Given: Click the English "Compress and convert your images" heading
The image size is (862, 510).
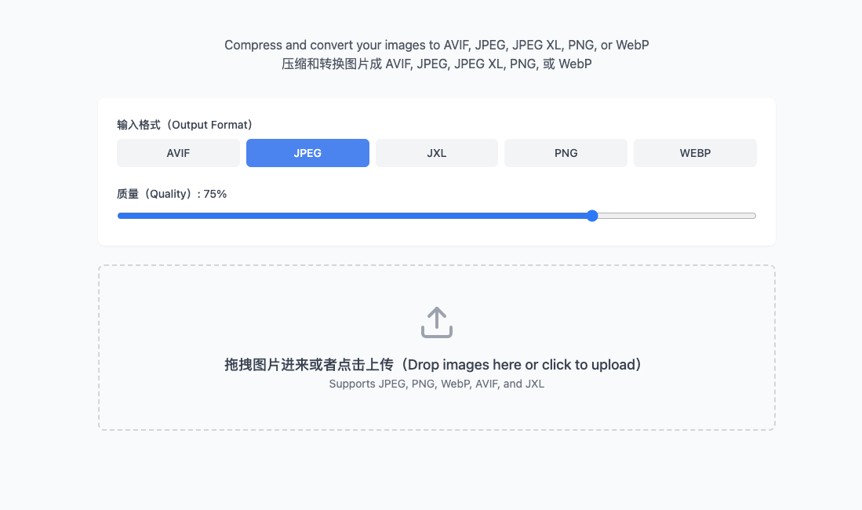Looking at the screenshot, I should point(437,46).
